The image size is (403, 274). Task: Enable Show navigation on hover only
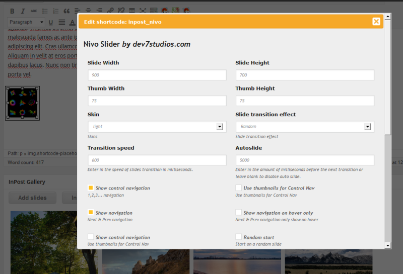[x=238, y=213]
